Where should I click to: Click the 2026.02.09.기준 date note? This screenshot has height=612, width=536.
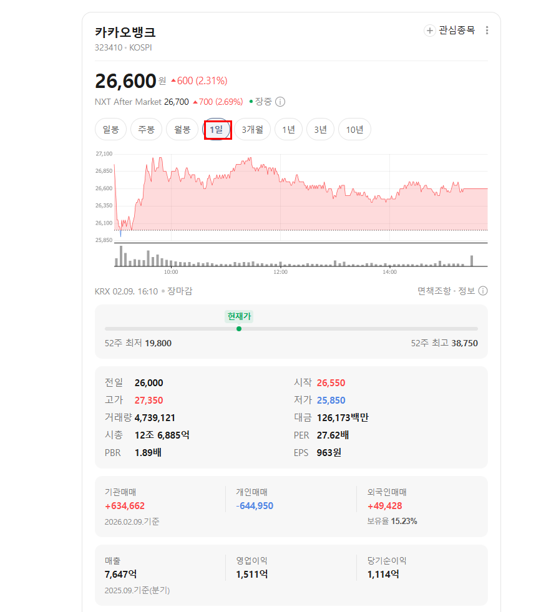[132, 522]
